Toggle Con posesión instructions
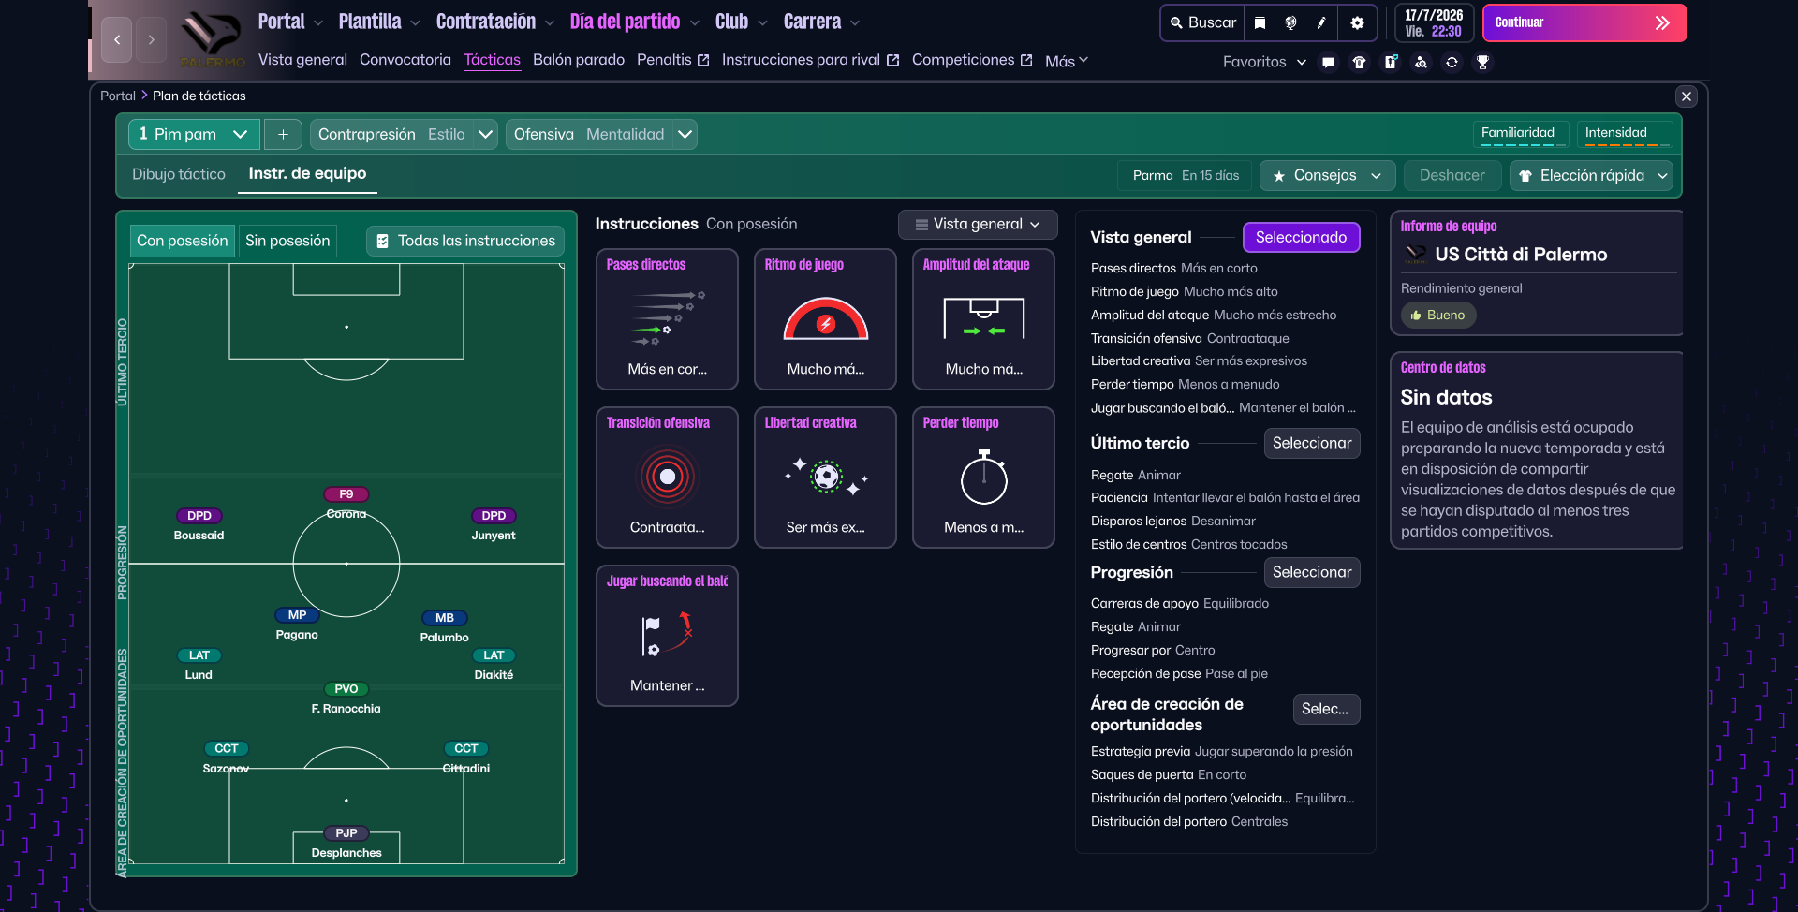 [183, 242]
